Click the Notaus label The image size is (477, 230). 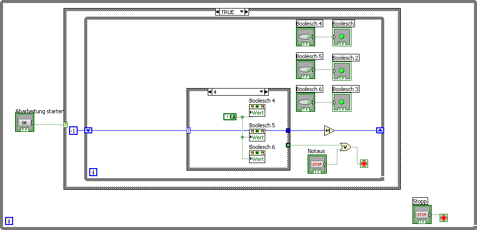click(316, 150)
